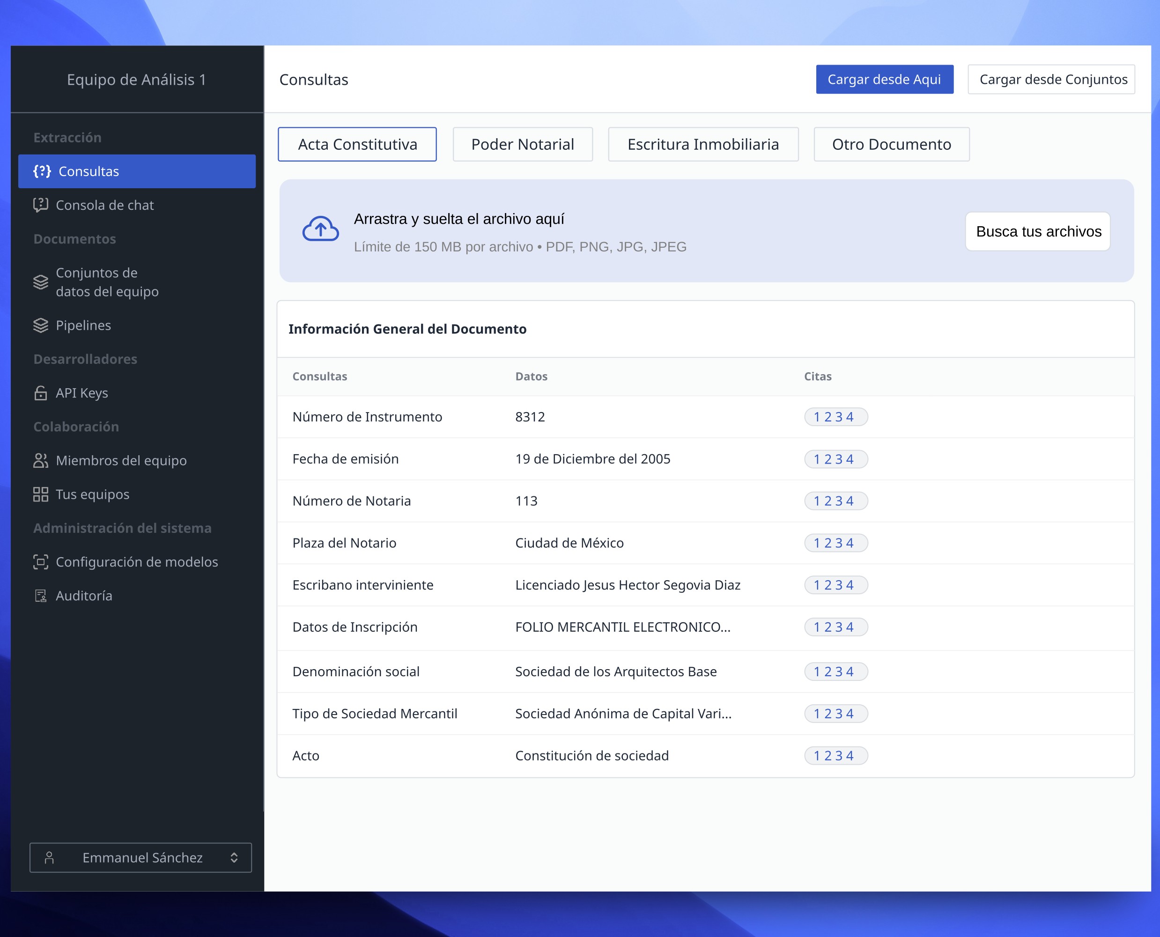Click Constitución de sociedad value

click(591, 756)
